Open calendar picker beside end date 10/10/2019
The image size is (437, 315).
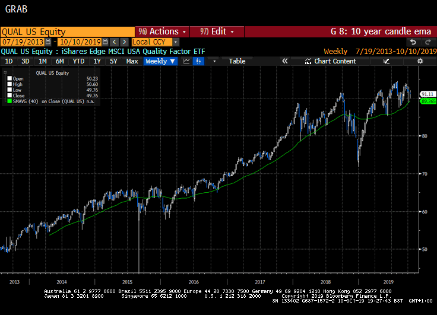tap(105, 42)
